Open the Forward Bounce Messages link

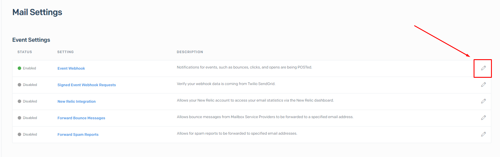81,118
